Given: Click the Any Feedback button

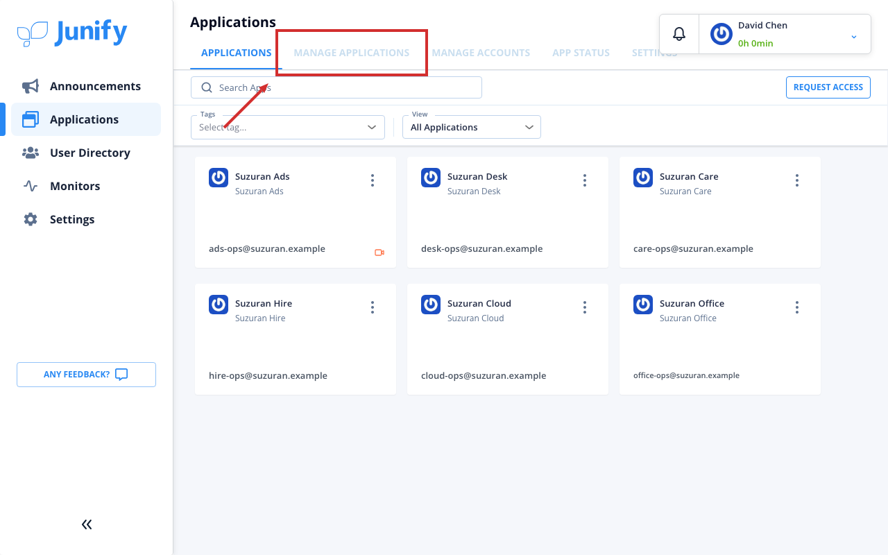Looking at the screenshot, I should (x=86, y=375).
